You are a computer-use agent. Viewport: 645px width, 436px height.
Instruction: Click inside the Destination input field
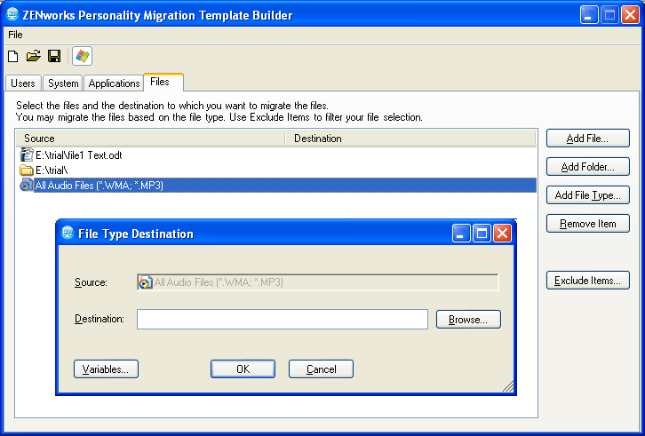tap(283, 319)
